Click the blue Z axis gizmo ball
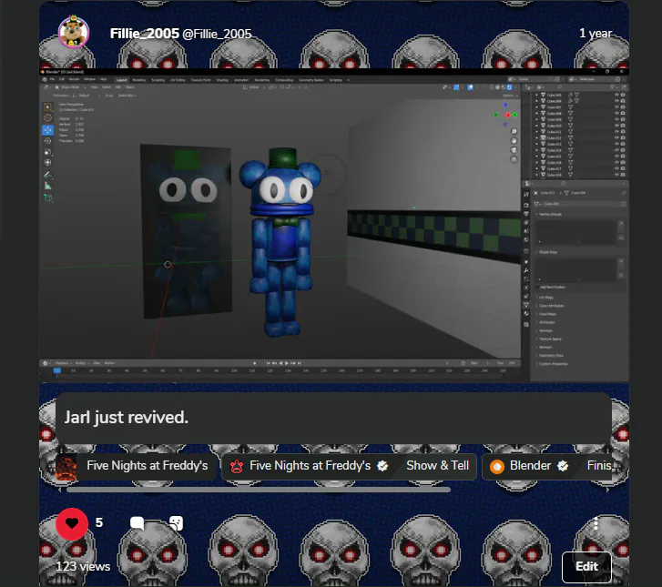Image resolution: width=662 pixels, height=587 pixels. pyautogui.click(x=505, y=105)
